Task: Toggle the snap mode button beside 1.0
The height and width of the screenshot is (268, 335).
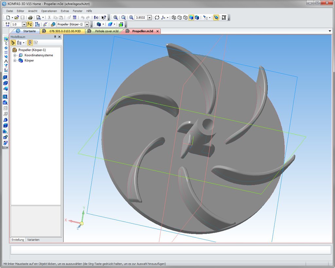Action: coord(30,24)
